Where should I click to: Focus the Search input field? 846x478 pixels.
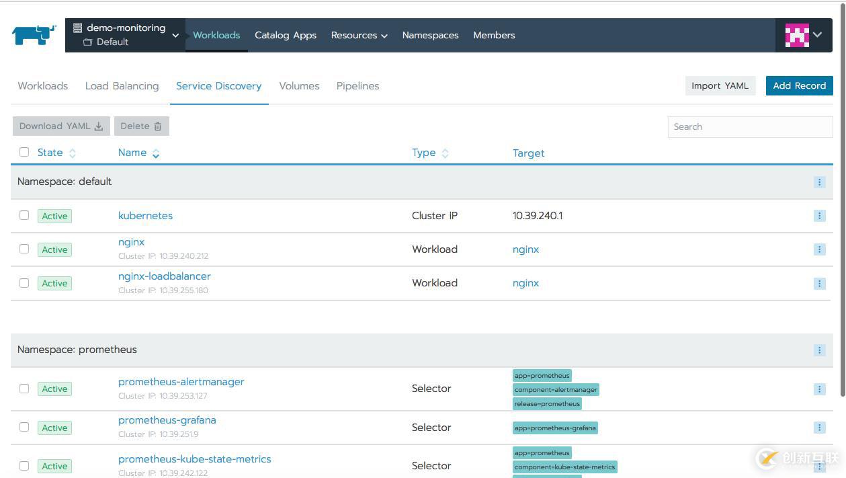[749, 126]
